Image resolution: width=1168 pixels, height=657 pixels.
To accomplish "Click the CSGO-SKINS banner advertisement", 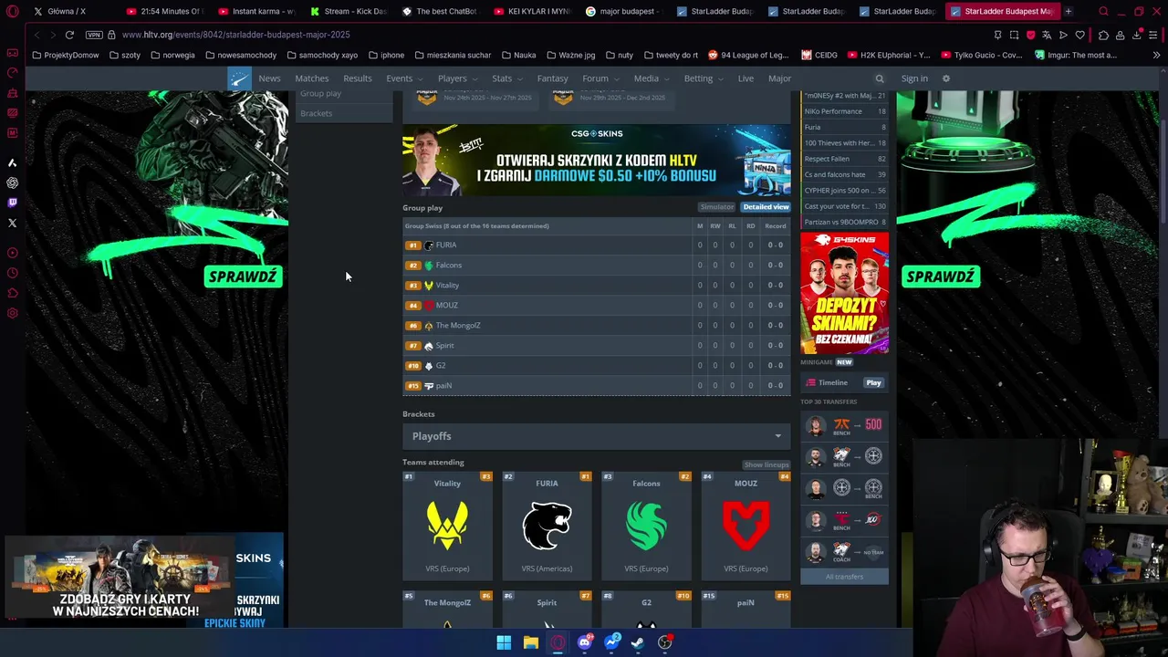I will point(597,160).
